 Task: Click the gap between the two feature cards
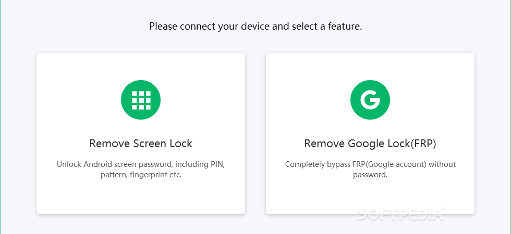click(x=256, y=134)
